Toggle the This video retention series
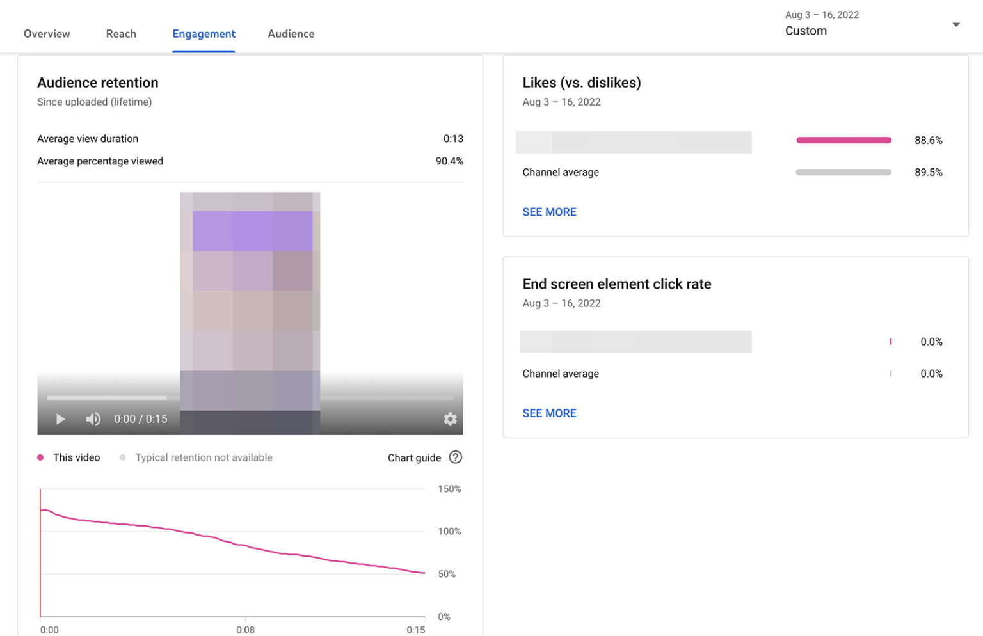Screen dimensions: 983x636 pyautogui.click(x=76, y=457)
